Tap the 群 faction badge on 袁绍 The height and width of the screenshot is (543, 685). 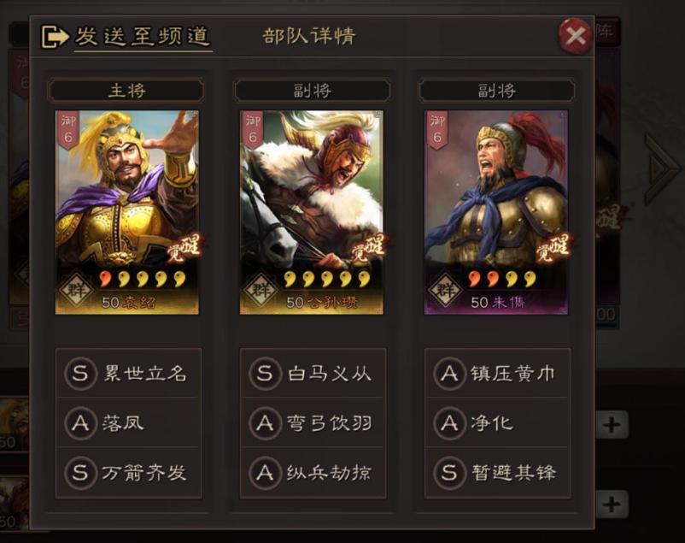click(x=77, y=289)
